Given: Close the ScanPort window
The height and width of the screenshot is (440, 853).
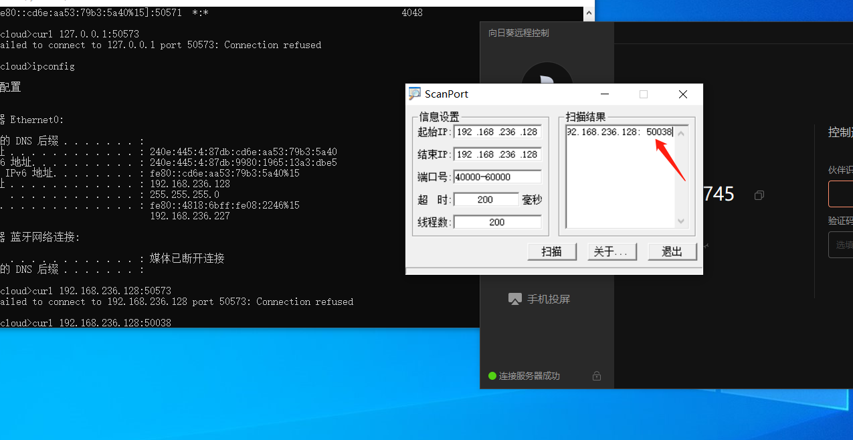Looking at the screenshot, I should (x=683, y=94).
